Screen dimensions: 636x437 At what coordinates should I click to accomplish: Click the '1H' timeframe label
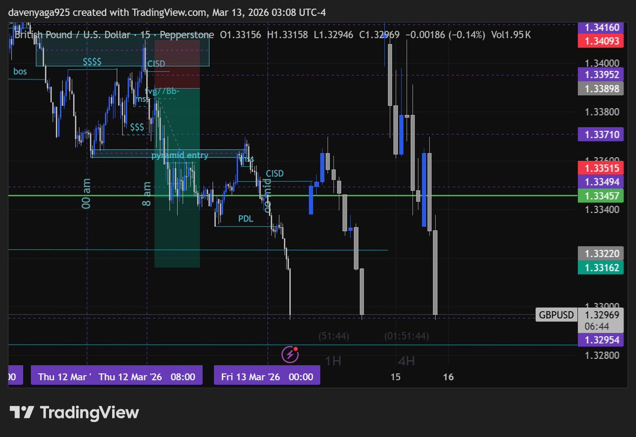click(333, 361)
